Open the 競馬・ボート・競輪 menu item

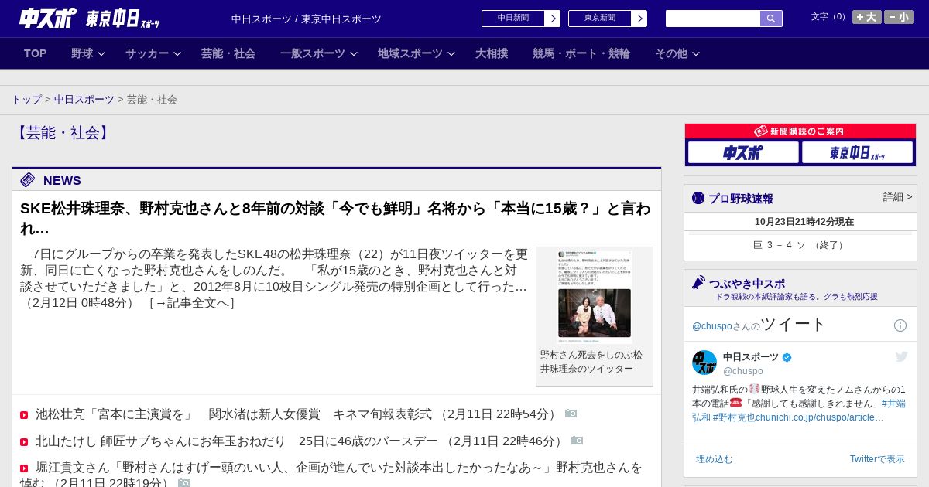tap(581, 53)
